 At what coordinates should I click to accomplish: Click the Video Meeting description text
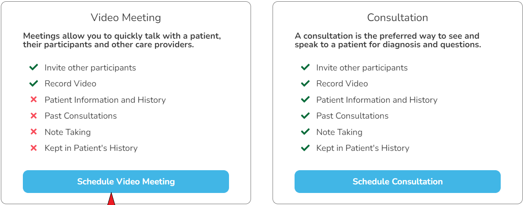pos(122,40)
